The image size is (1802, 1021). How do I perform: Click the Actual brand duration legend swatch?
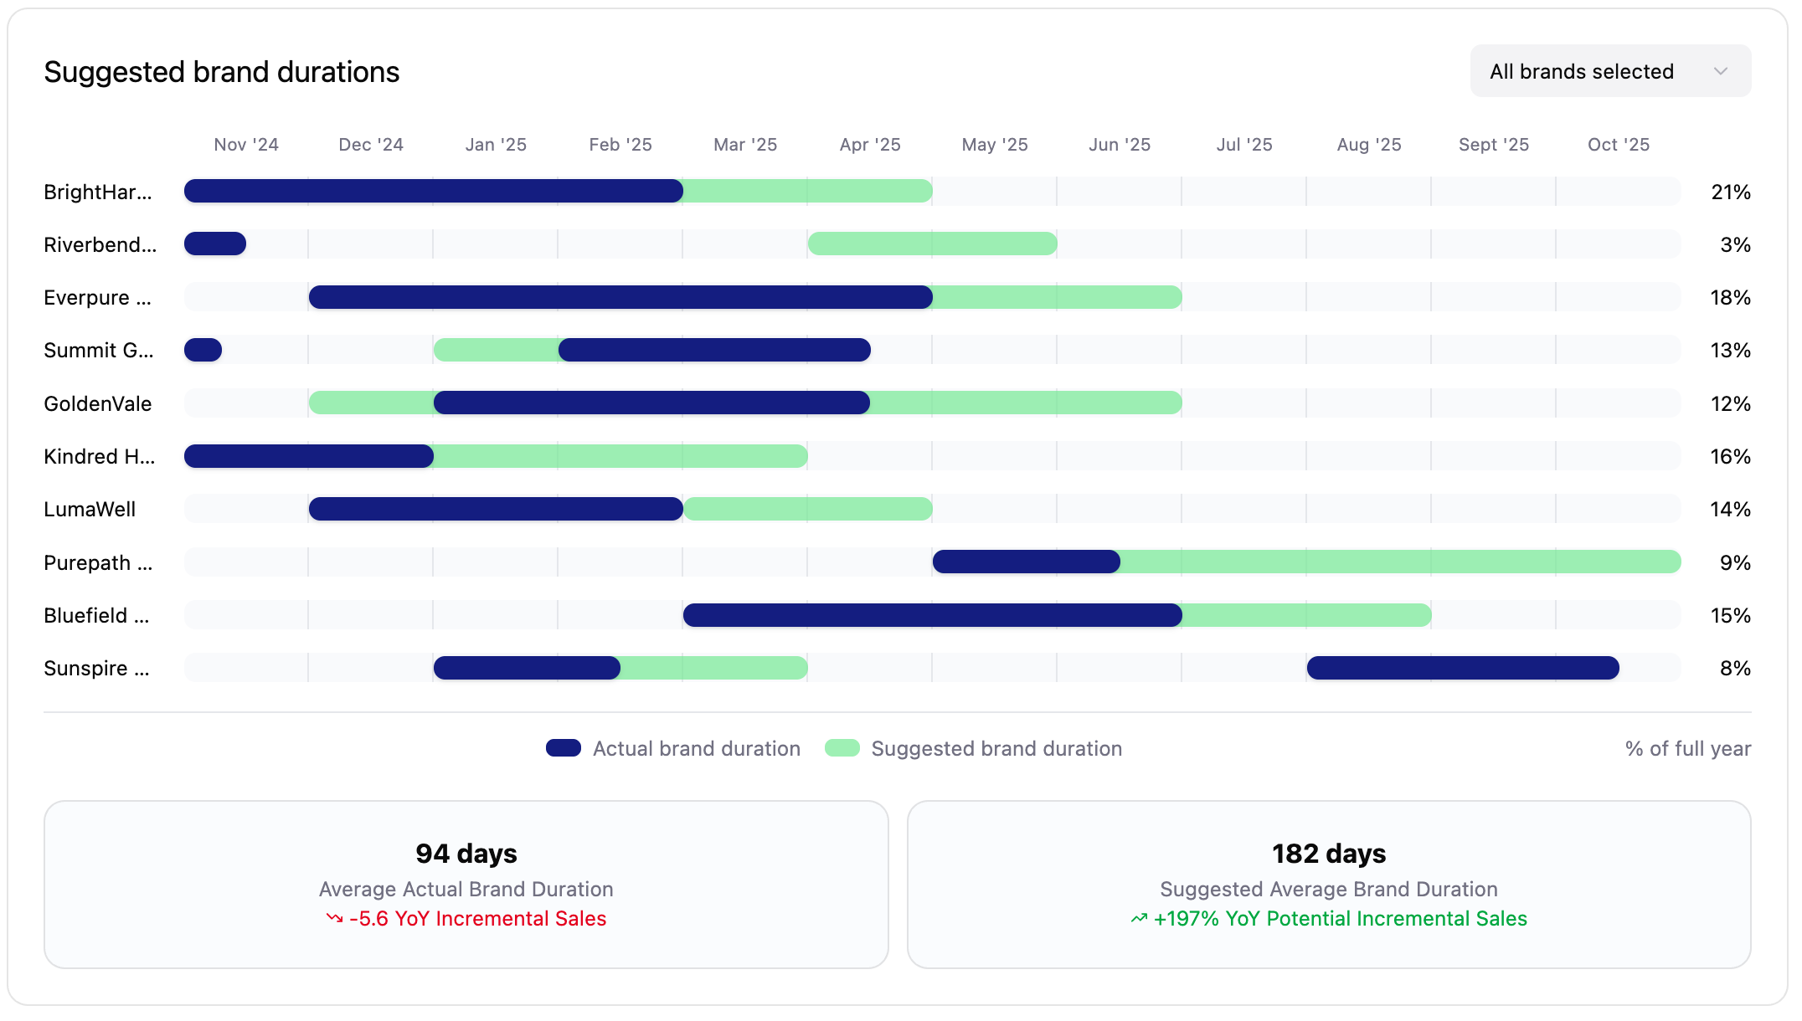(x=564, y=748)
